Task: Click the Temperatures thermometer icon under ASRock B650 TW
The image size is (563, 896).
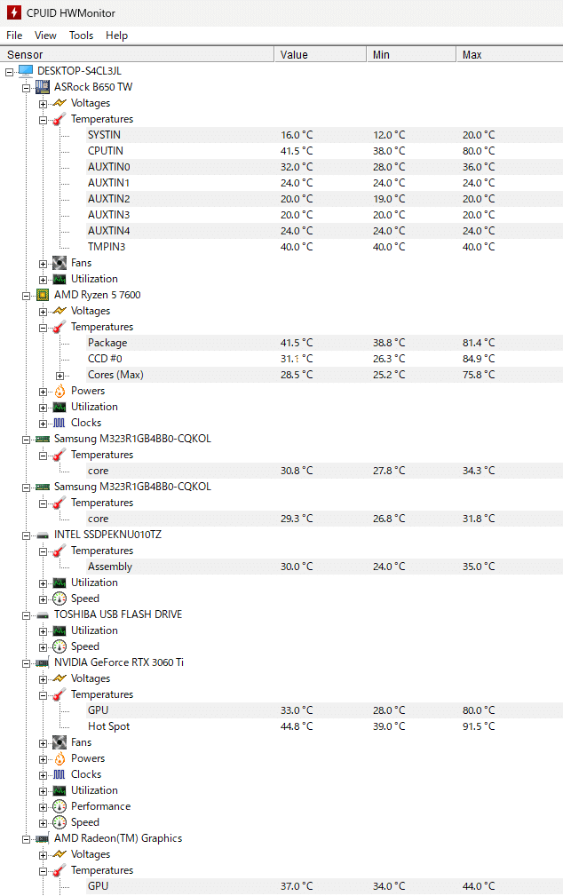Action: 59,119
